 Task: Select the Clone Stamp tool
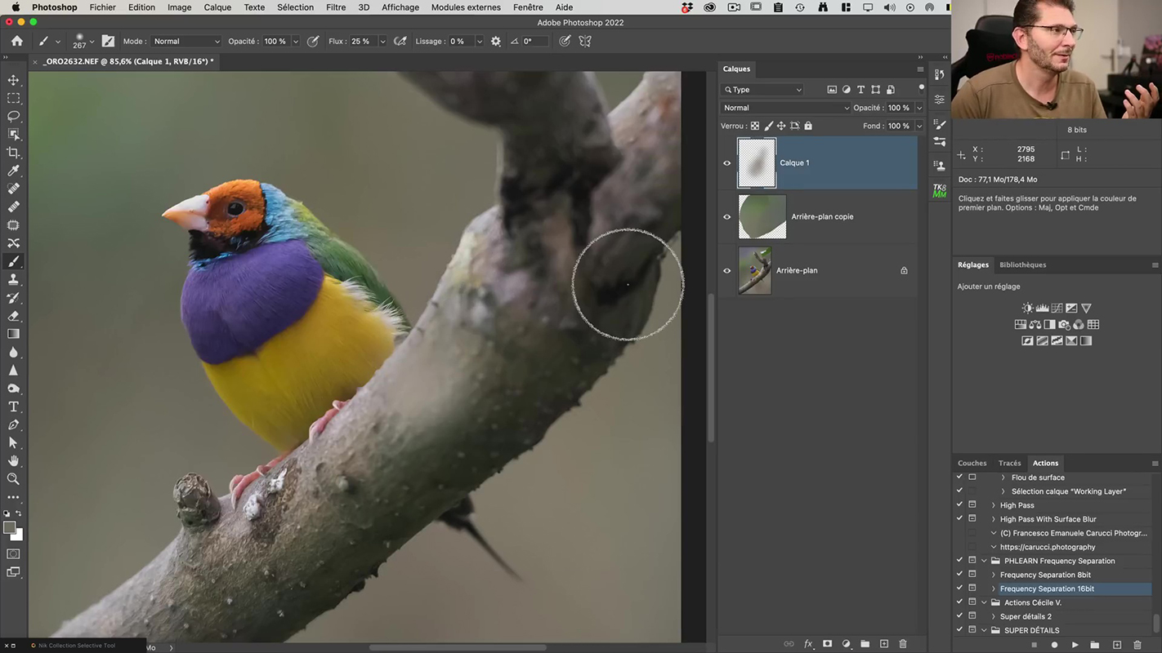click(13, 280)
